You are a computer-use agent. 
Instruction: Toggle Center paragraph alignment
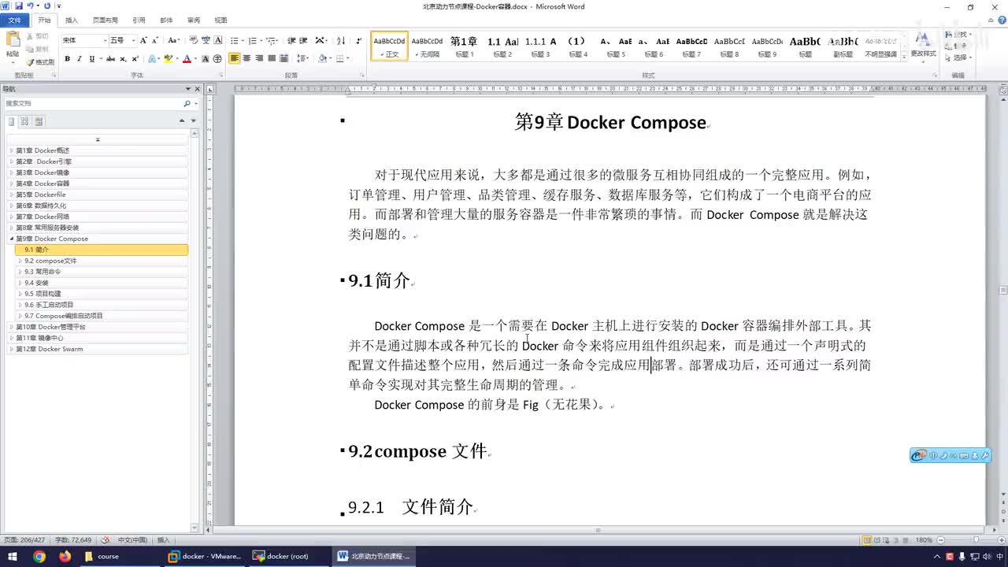point(247,59)
